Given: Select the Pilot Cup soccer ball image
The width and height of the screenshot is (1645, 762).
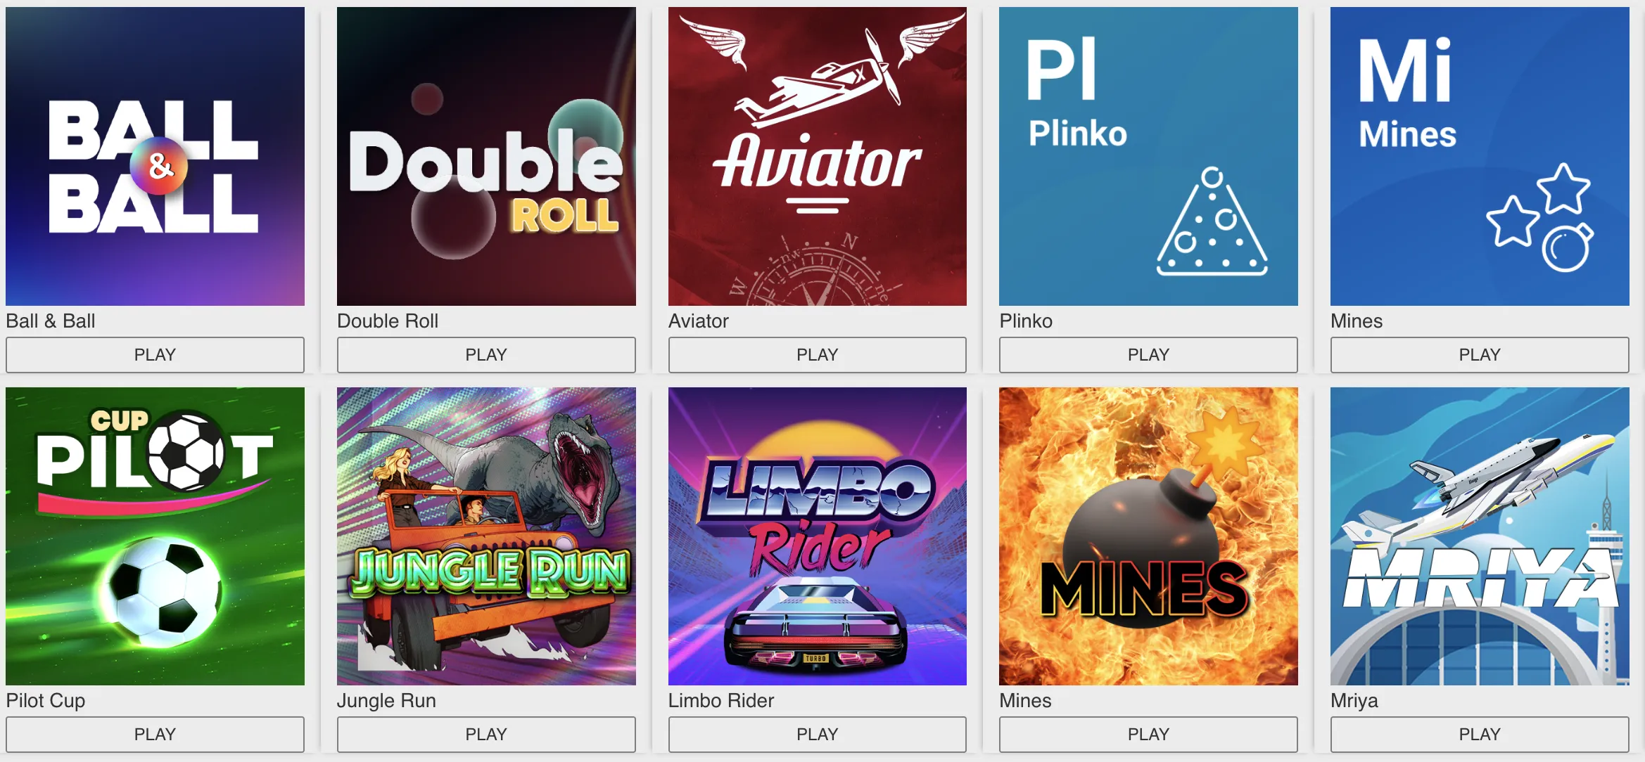Looking at the screenshot, I should tap(155, 536).
